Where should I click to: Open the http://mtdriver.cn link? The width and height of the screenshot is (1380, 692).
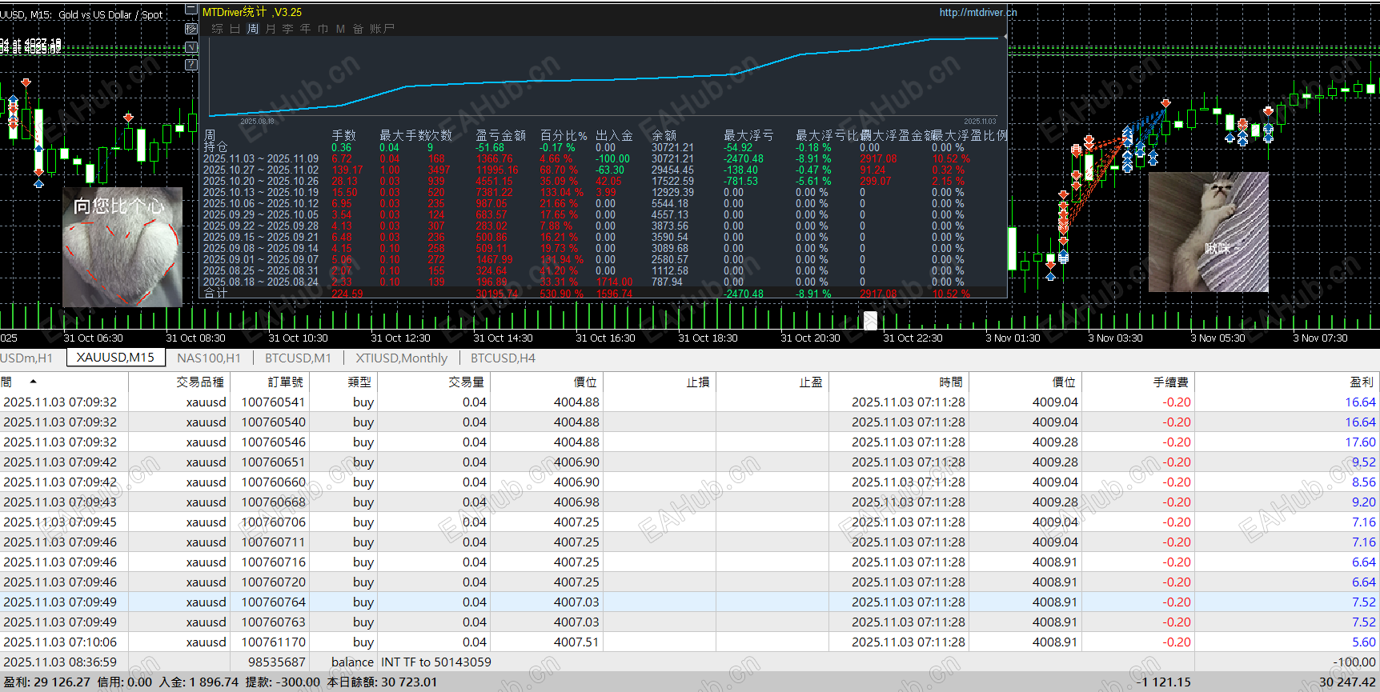(x=977, y=12)
